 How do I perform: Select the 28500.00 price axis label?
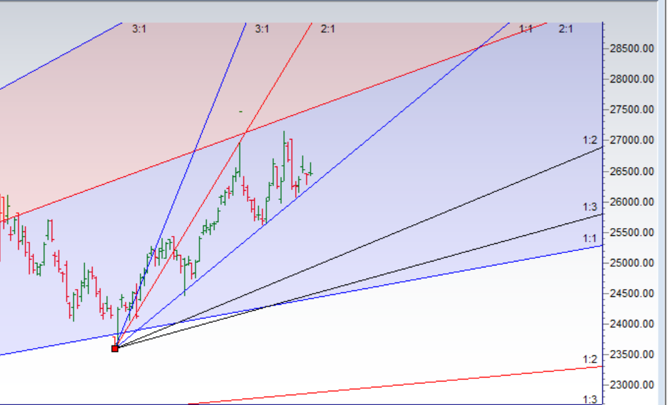click(x=631, y=48)
